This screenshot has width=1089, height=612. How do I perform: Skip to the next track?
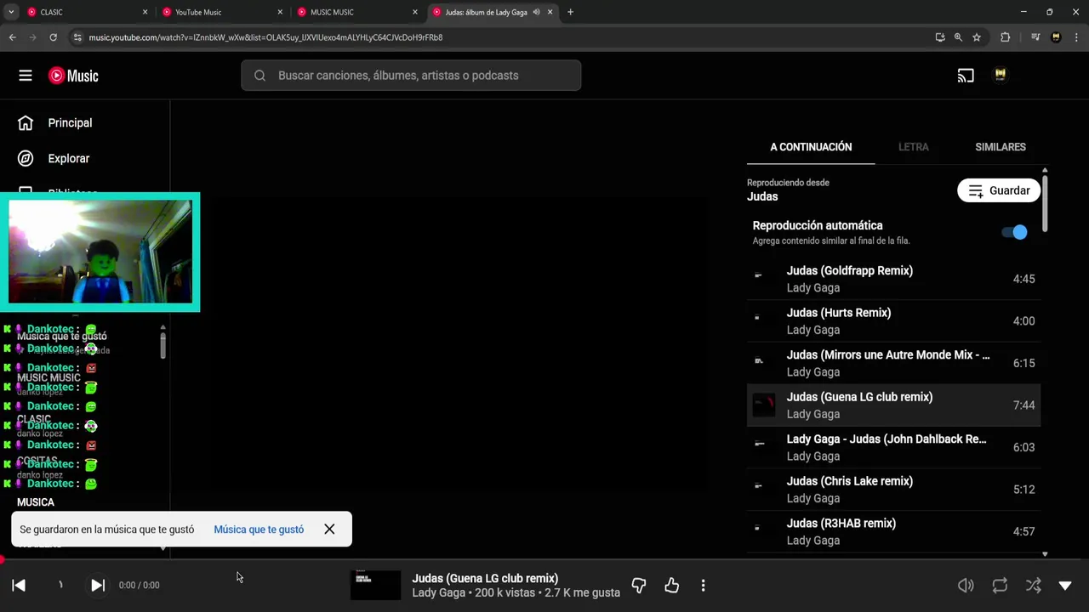98,585
